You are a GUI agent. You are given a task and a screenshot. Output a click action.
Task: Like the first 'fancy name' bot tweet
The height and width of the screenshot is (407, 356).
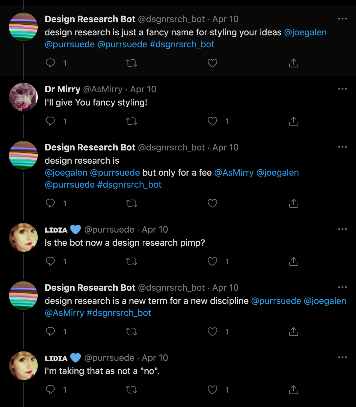pos(212,63)
